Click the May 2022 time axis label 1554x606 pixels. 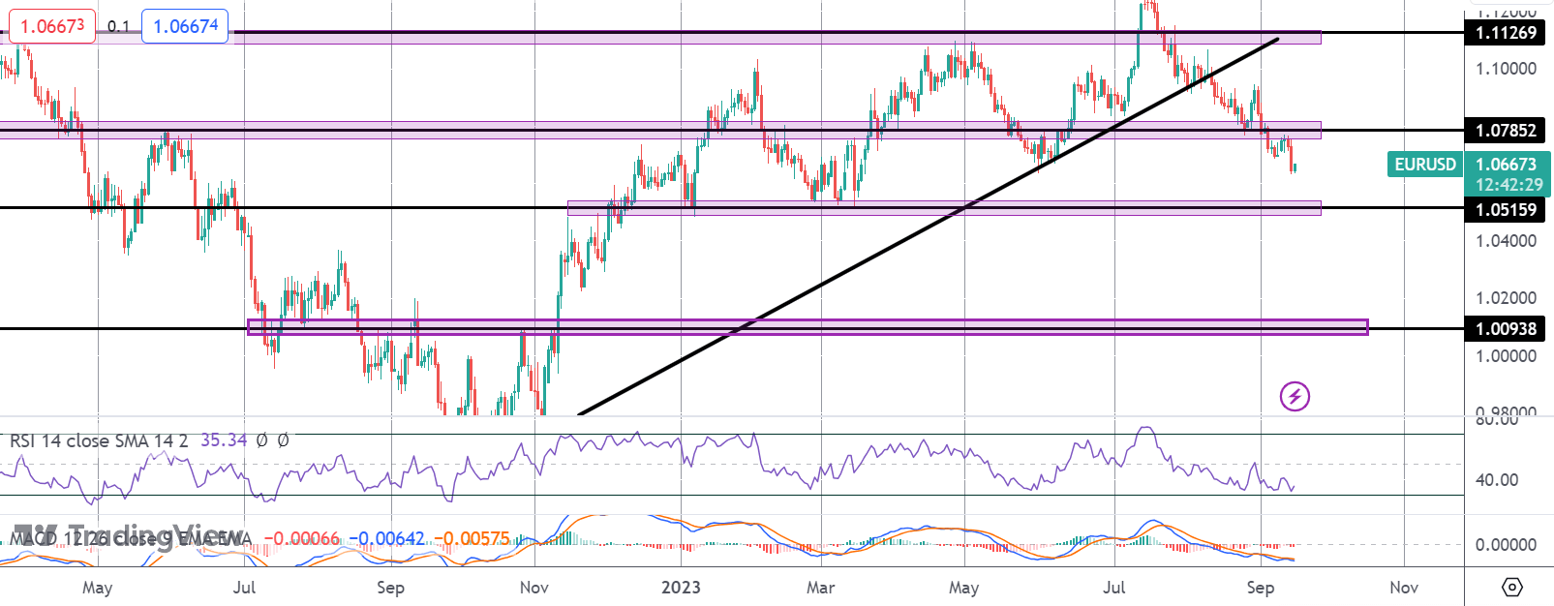pos(98,588)
